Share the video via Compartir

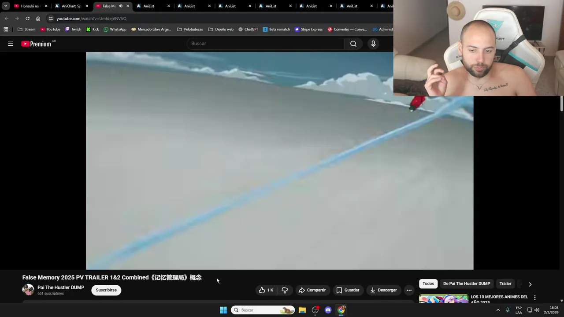(312, 290)
